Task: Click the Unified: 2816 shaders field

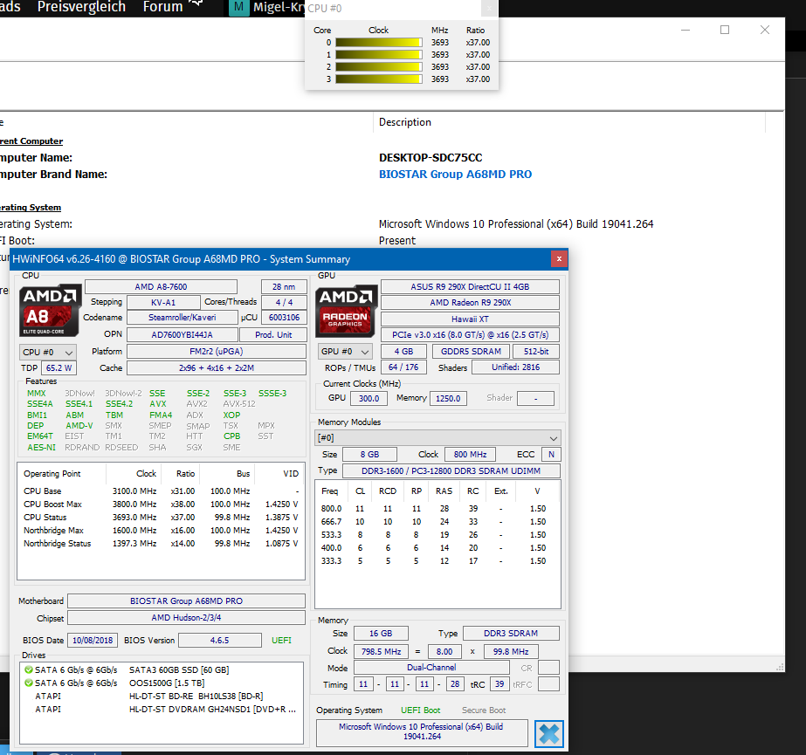Action: click(x=515, y=367)
